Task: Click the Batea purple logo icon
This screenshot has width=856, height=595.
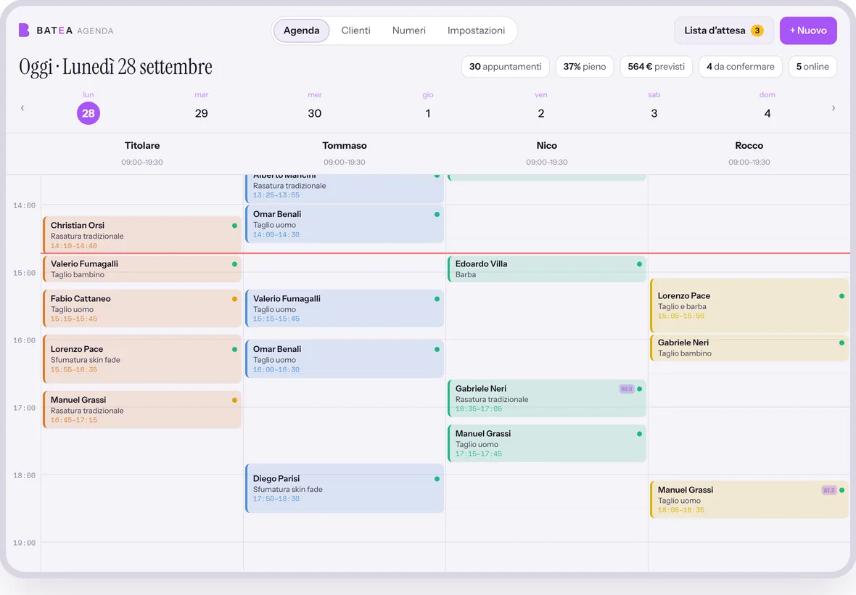Action: [23, 30]
